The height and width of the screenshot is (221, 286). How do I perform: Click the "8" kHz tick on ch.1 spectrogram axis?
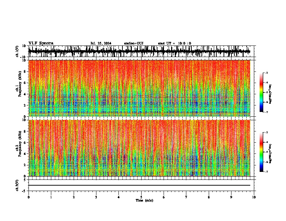point(25,71)
